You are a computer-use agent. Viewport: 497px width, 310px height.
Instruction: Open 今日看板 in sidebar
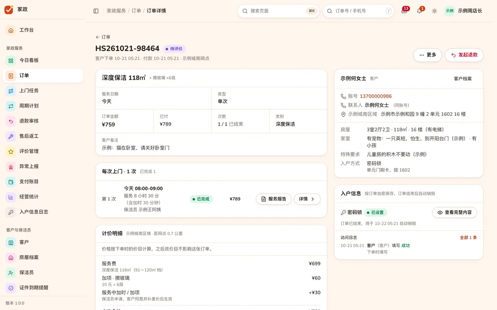43,60
